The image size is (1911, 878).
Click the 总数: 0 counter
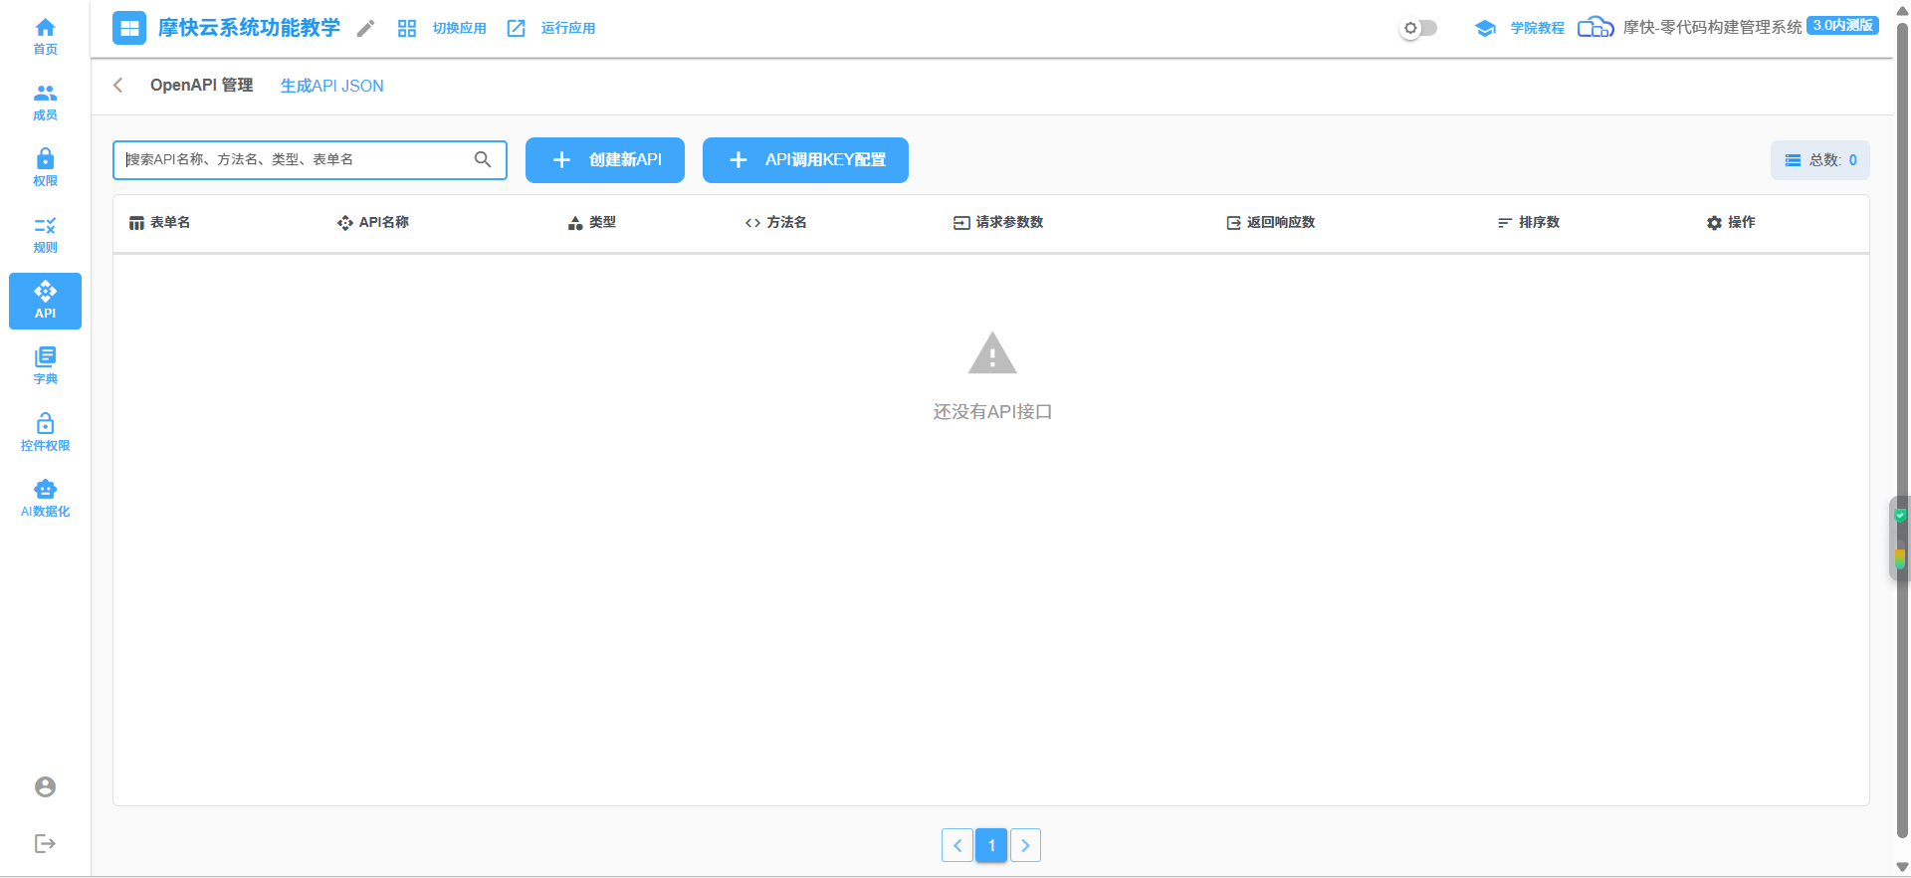(x=1820, y=160)
